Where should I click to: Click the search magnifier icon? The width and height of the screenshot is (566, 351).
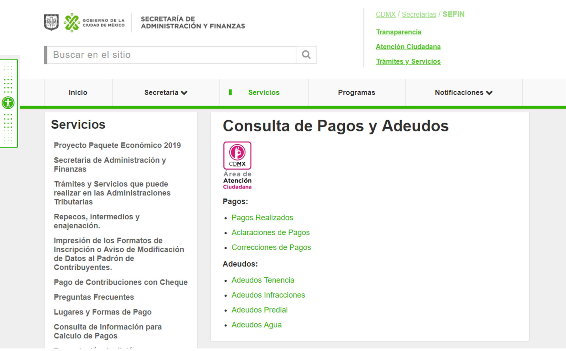pyautogui.click(x=306, y=55)
